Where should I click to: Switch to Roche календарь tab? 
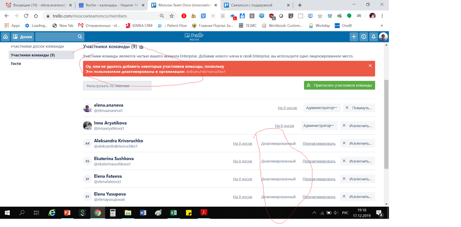111,5
